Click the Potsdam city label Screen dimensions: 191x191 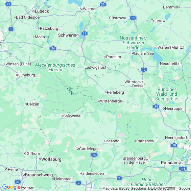pos(170,163)
